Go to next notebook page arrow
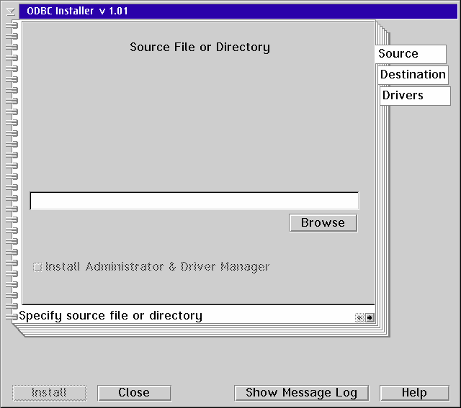This screenshot has width=461, height=408. (370, 317)
